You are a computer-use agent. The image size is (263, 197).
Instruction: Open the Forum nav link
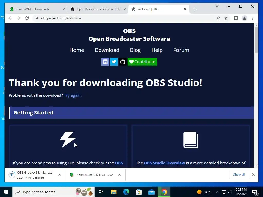click(x=181, y=50)
